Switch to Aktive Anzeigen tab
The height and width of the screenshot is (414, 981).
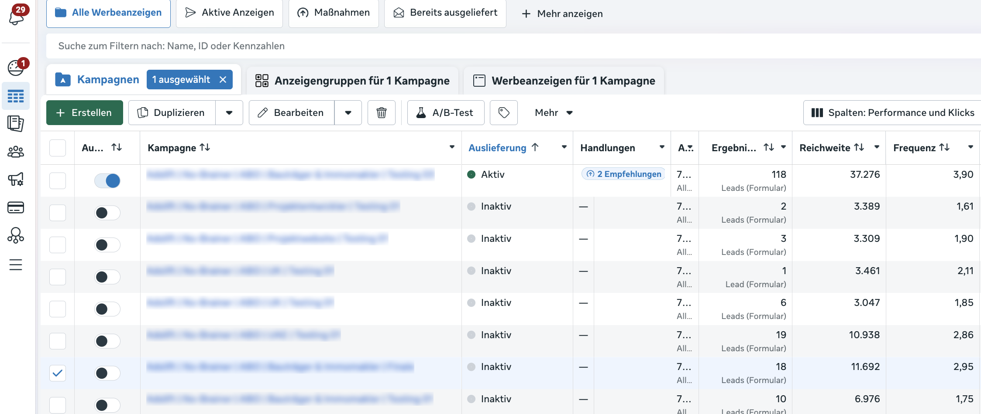click(229, 13)
